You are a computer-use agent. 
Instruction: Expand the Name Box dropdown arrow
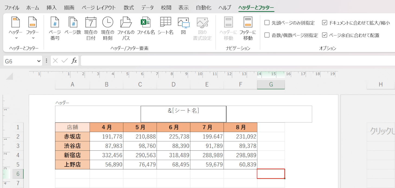[x=39, y=61]
